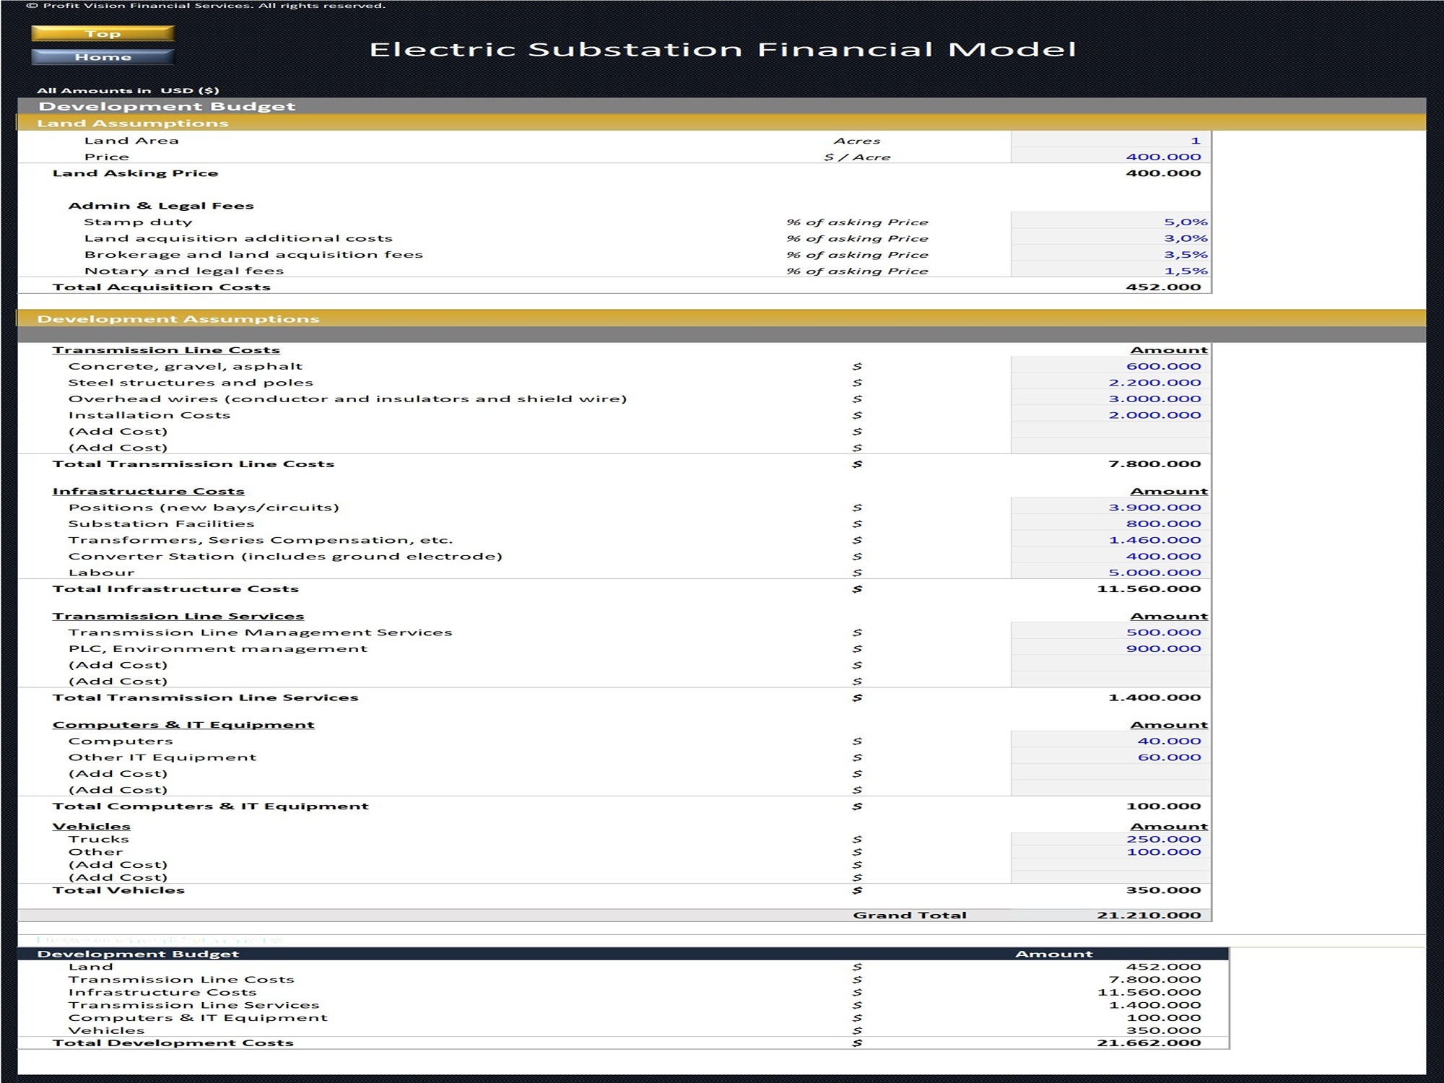Click summary Infrastructure Costs value 11.560.000
This screenshot has width=1444, height=1083.
tap(1149, 992)
